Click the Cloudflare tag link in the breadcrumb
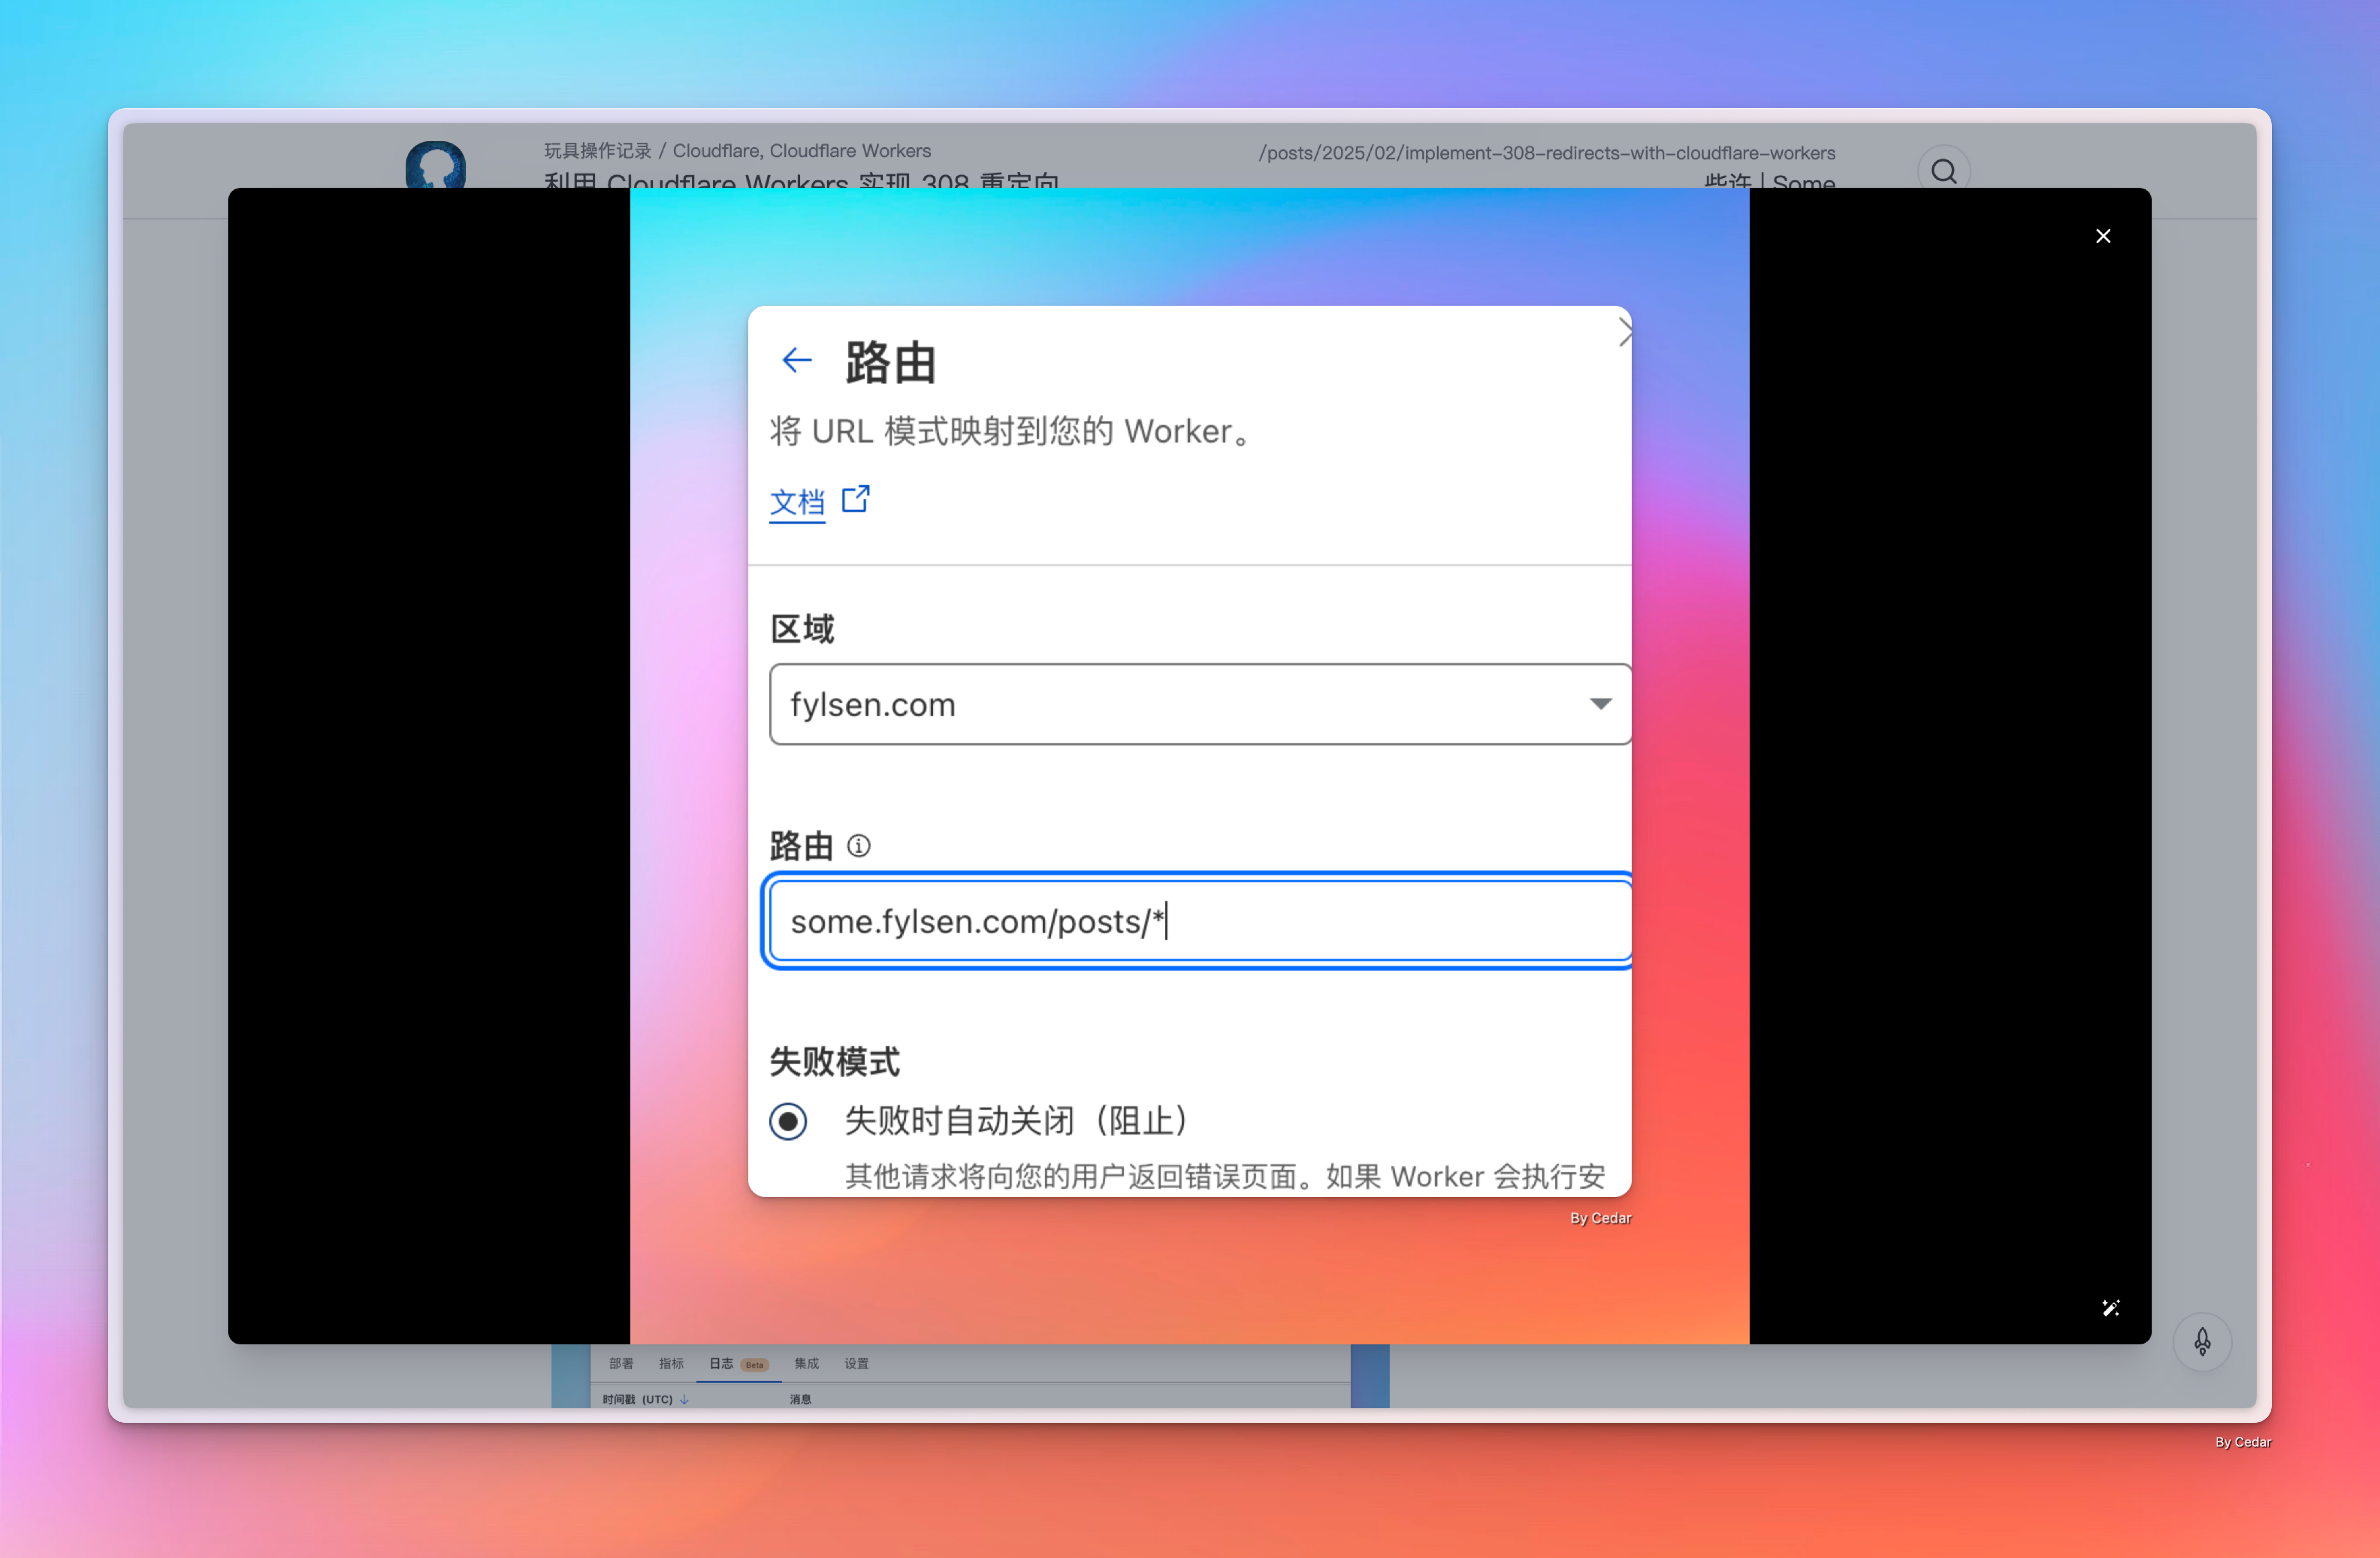 716,150
